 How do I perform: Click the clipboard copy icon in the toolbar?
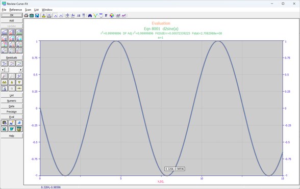coord(32,15)
